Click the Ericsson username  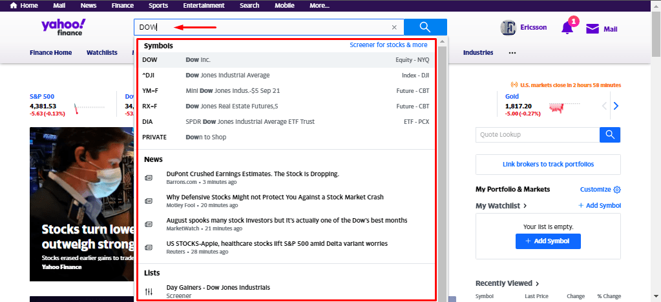[533, 27]
